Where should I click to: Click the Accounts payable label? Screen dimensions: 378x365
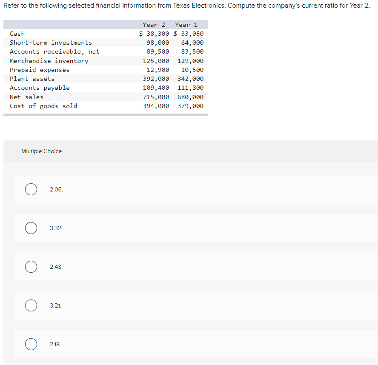pos(40,88)
